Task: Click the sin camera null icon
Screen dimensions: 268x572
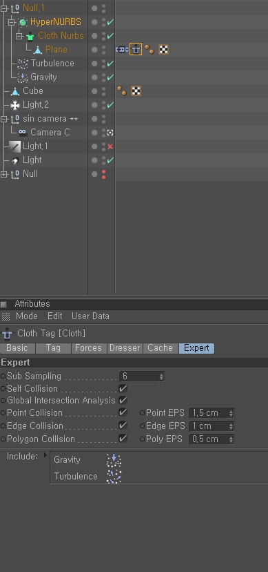Action: (15, 119)
